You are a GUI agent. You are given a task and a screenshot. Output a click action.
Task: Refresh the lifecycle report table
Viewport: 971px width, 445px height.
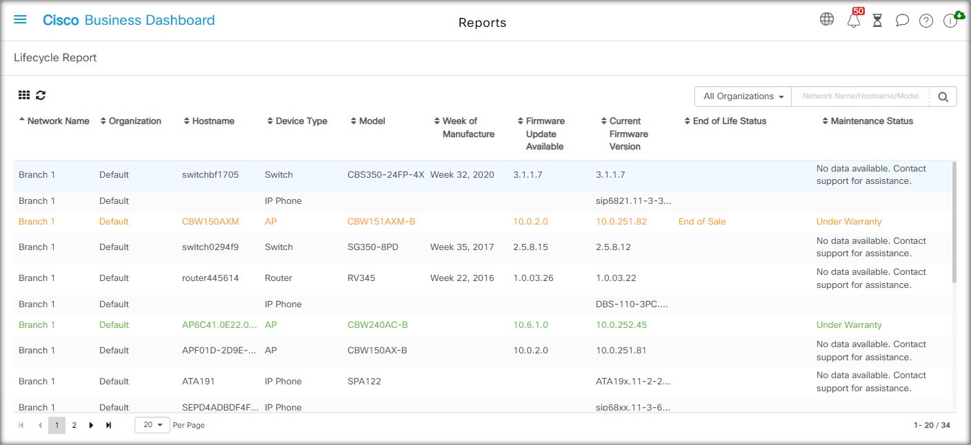coord(41,96)
